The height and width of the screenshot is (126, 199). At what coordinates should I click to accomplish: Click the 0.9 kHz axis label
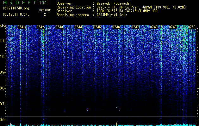pos(3,72)
